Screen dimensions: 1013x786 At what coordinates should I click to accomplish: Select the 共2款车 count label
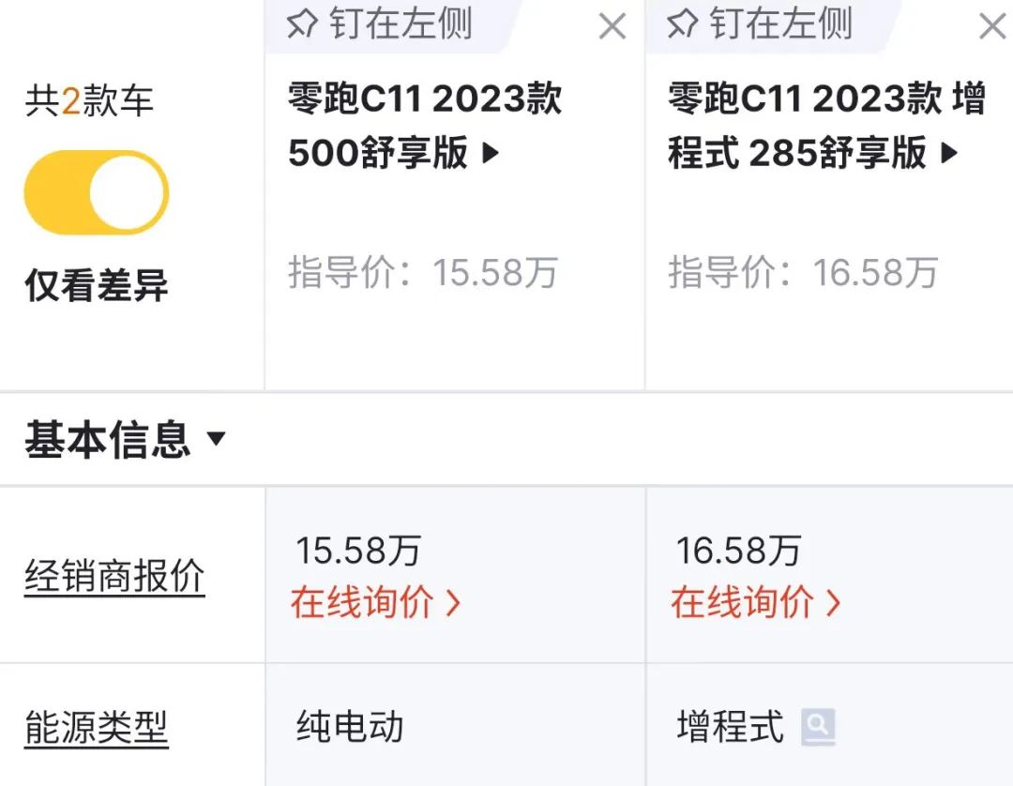[x=89, y=101]
